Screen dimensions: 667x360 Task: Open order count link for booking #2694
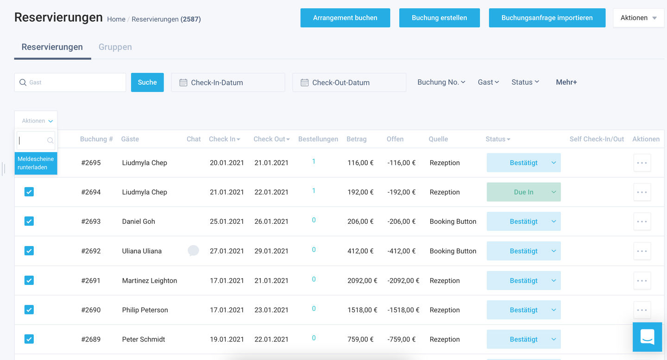click(x=314, y=191)
